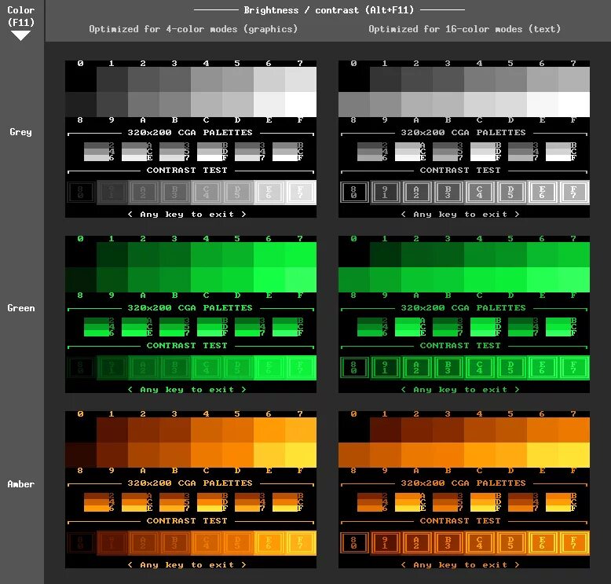611x584 pixels.
Task: Pick the dark brown 1 swatch in Amber 4-color panel
Action: [112, 430]
